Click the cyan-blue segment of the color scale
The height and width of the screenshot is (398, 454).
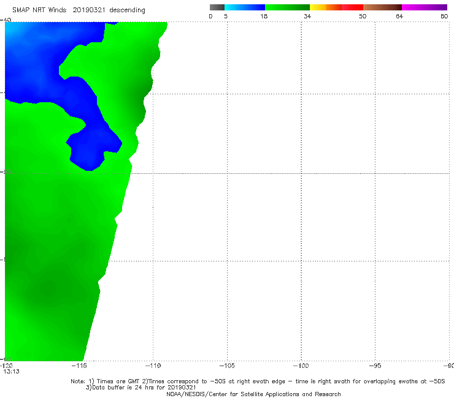click(245, 7)
